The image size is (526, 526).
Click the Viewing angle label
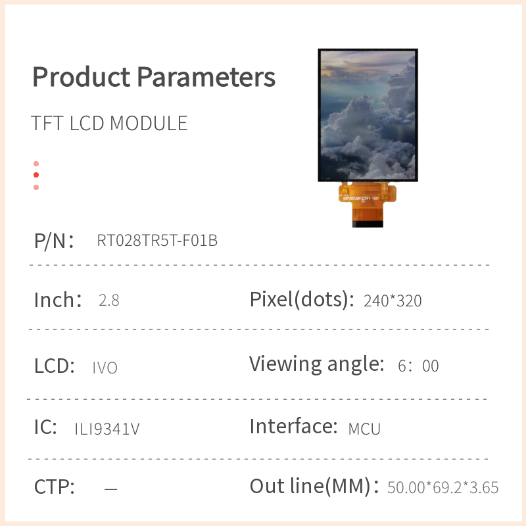pyautogui.click(x=316, y=364)
